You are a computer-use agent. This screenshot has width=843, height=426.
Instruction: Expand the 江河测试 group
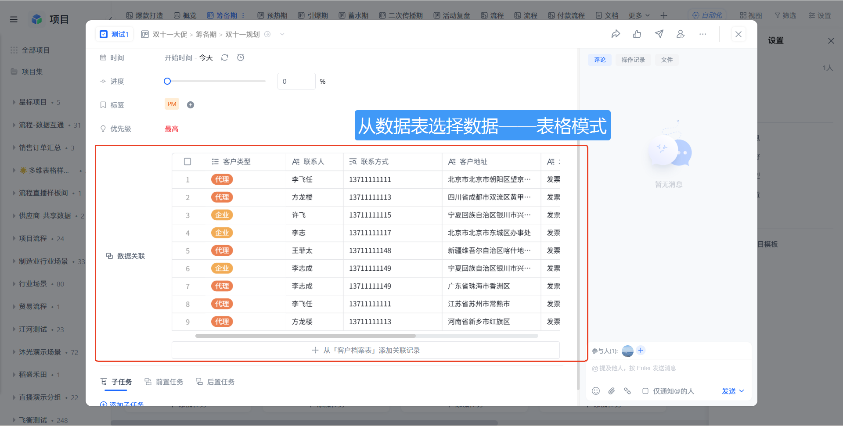pyautogui.click(x=14, y=329)
